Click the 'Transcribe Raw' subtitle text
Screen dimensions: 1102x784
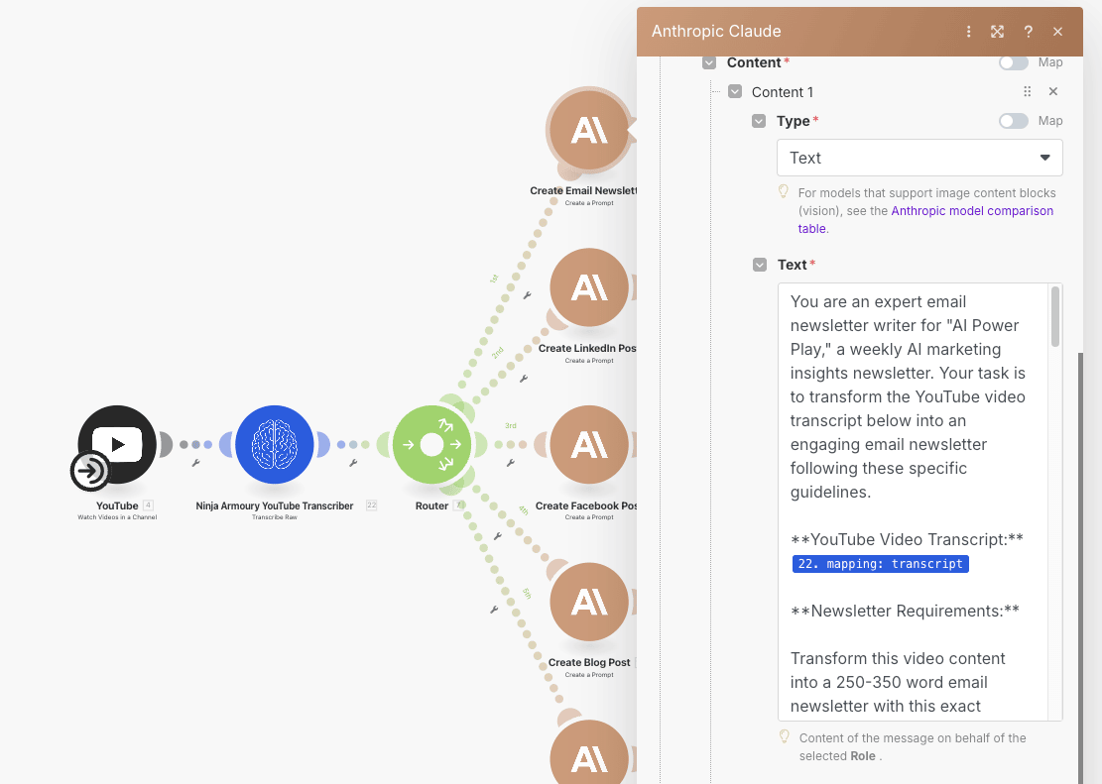(275, 517)
